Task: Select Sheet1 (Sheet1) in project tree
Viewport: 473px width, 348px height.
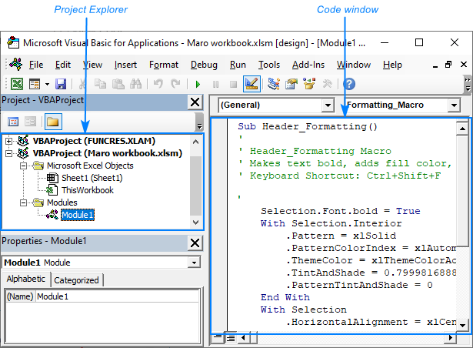Action: click(92, 178)
